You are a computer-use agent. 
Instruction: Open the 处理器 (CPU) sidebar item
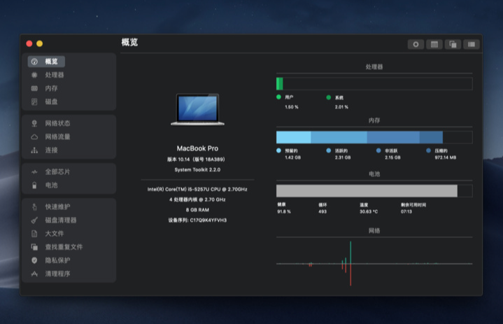pos(55,75)
